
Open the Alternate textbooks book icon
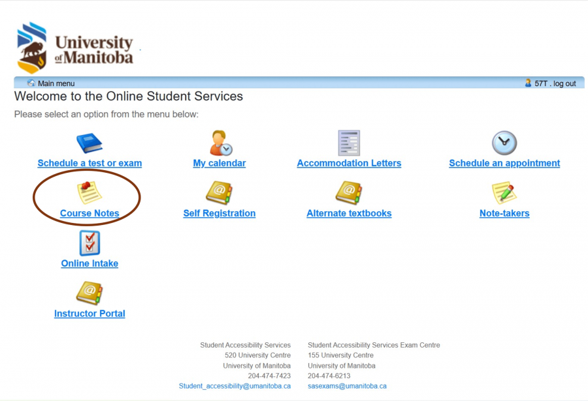coord(349,193)
